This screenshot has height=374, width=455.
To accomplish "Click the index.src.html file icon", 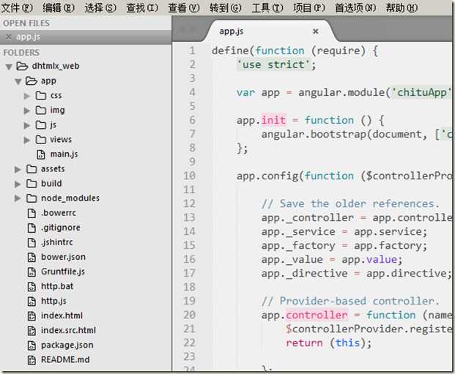I will click(x=32, y=331).
